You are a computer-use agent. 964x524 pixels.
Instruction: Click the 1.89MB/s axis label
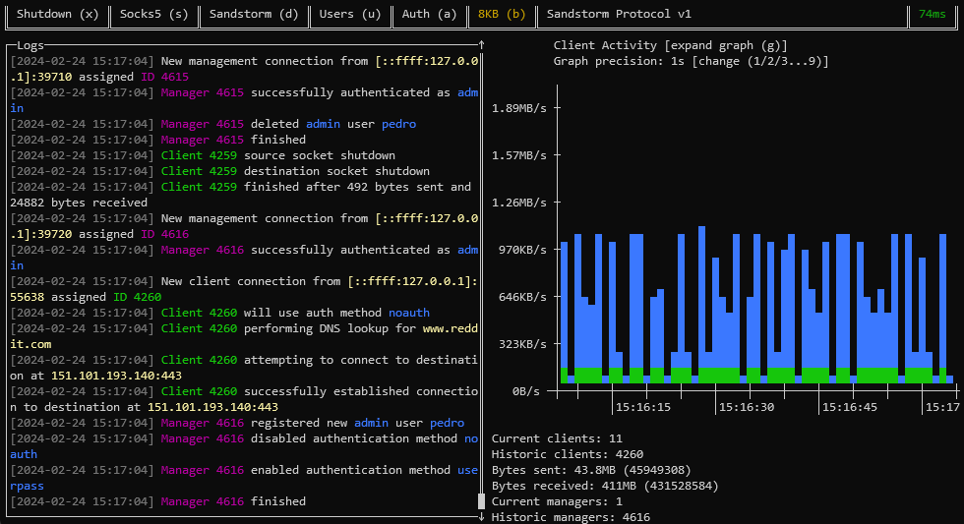click(x=519, y=108)
